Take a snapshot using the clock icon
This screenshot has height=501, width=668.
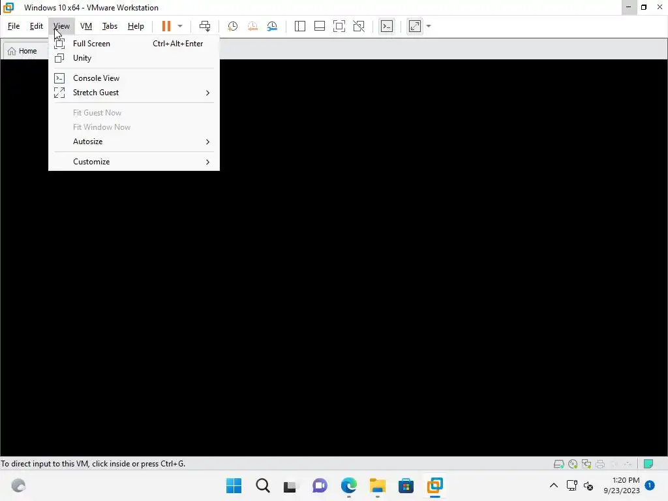(233, 26)
